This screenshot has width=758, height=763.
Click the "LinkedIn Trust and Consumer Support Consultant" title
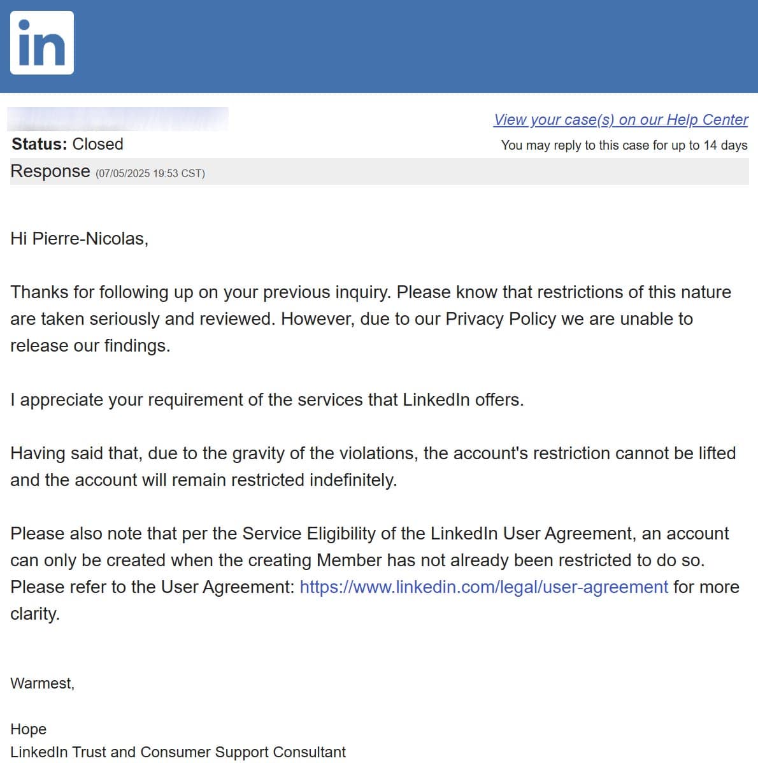(x=178, y=752)
